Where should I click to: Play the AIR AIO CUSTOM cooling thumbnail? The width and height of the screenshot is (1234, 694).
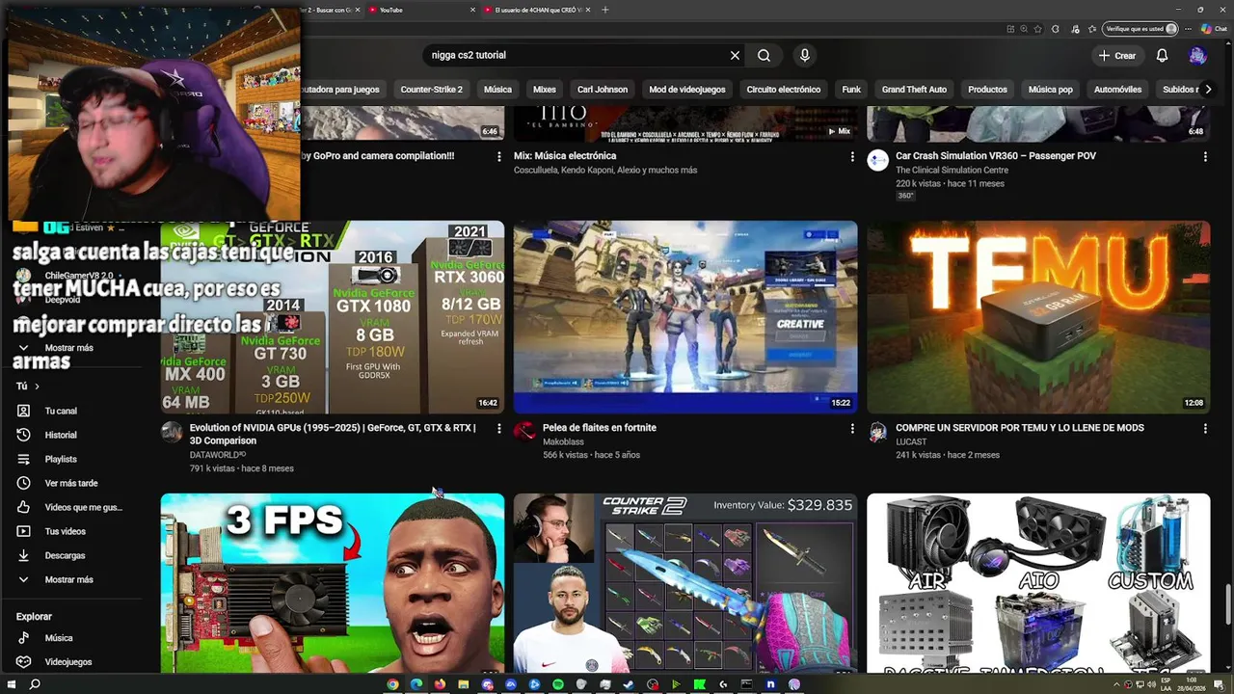tap(1038, 583)
